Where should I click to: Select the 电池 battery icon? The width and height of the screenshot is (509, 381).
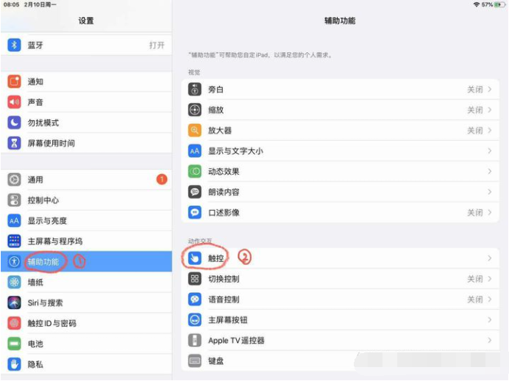point(14,344)
